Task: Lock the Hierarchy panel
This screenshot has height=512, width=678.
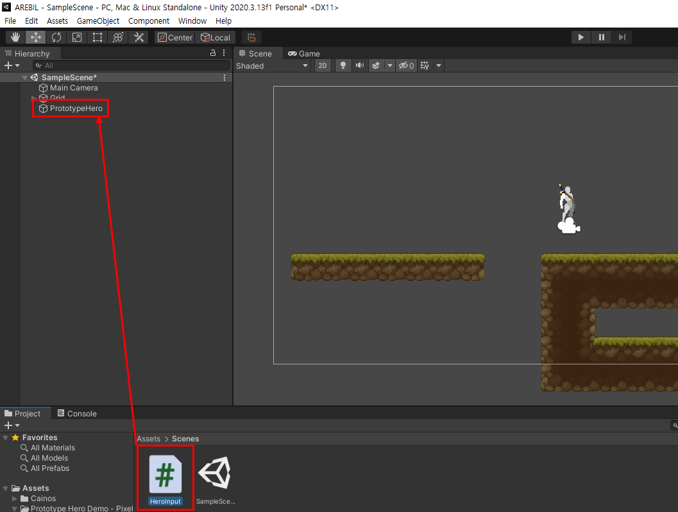Action: [x=213, y=53]
